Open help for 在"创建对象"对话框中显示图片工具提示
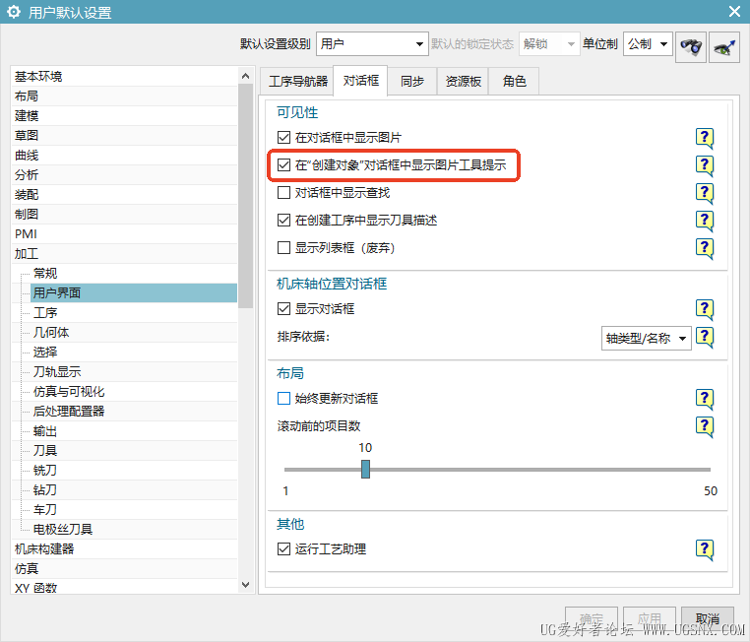 [704, 165]
